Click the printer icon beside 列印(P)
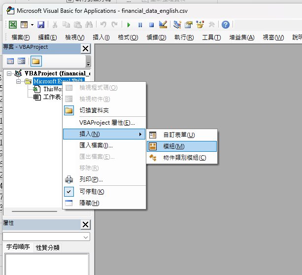302x275 pixels. (69, 179)
